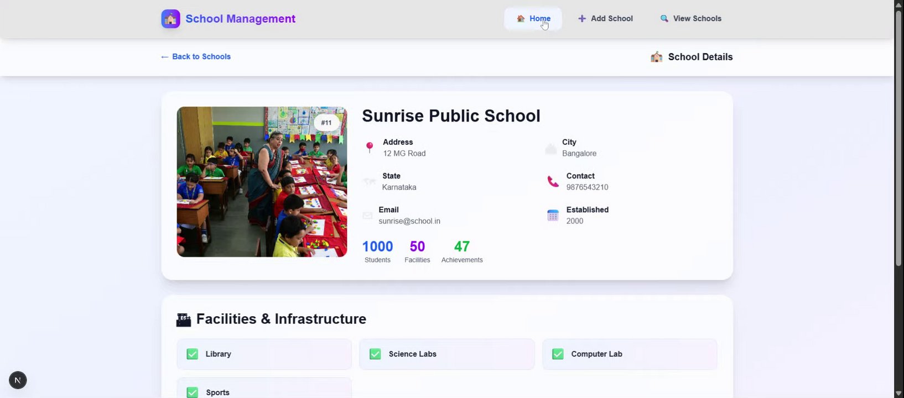Open the Next.js dev tools badge
Image resolution: width=904 pixels, height=398 pixels.
(x=18, y=380)
